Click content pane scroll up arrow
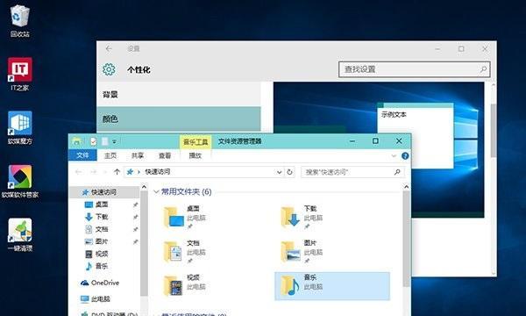 click(x=406, y=187)
